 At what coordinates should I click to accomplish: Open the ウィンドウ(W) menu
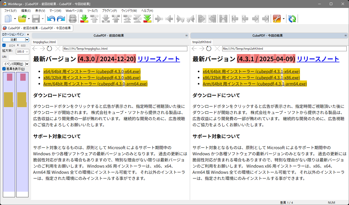[129, 11]
